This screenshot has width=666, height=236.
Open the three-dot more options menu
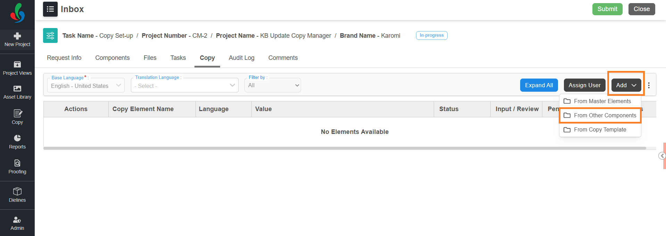[x=649, y=85]
